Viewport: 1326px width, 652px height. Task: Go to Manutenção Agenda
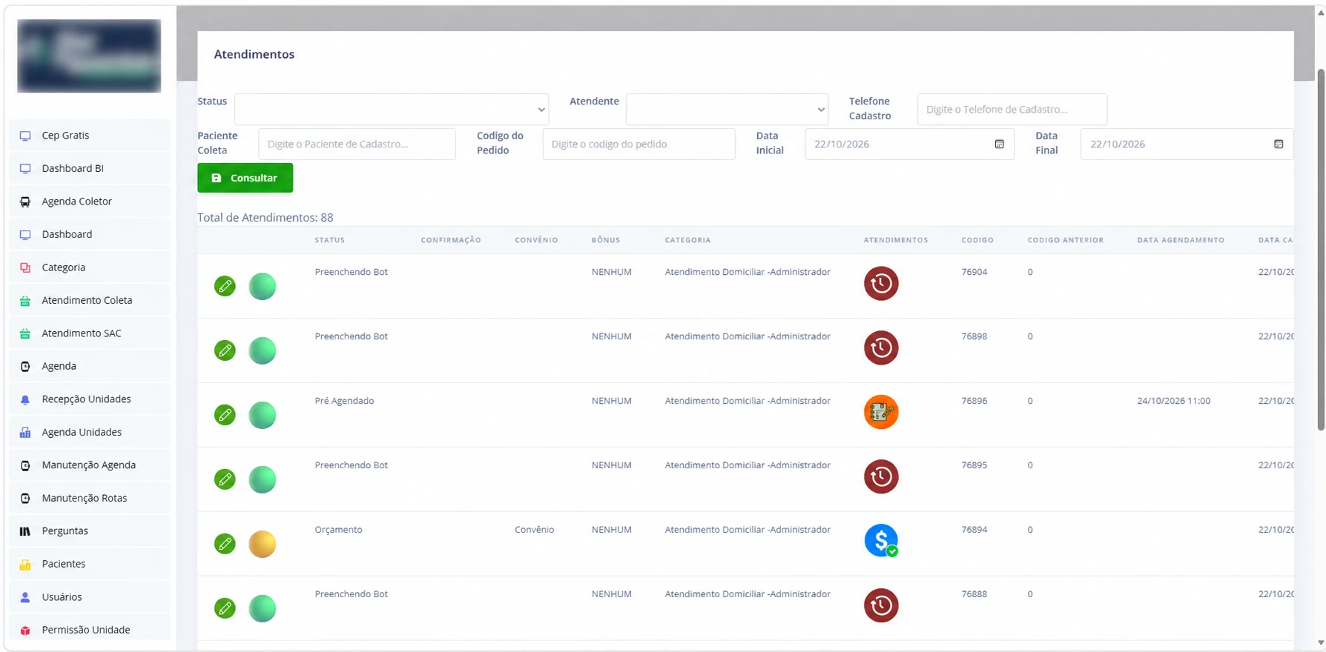89,465
